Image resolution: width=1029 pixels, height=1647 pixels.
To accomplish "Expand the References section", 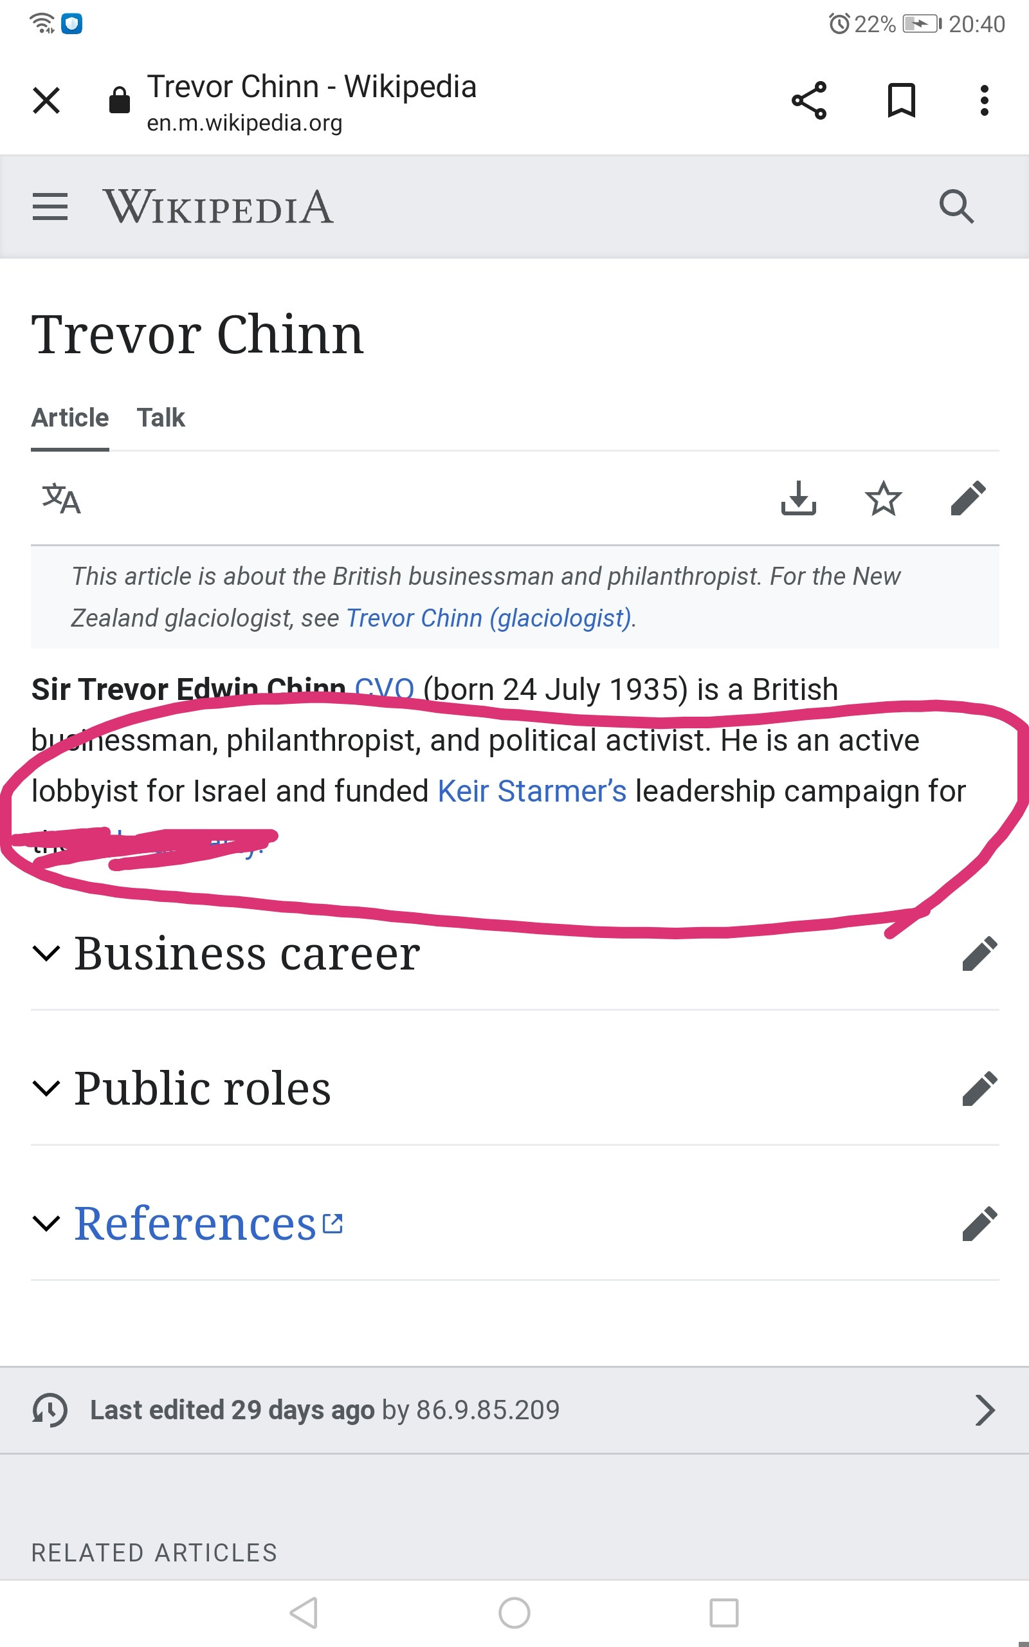I will click(x=195, y=1223).
